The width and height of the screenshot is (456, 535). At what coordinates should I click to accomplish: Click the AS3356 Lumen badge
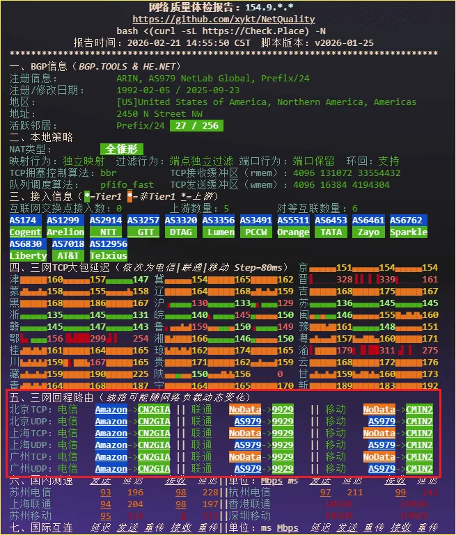[219, 226]
